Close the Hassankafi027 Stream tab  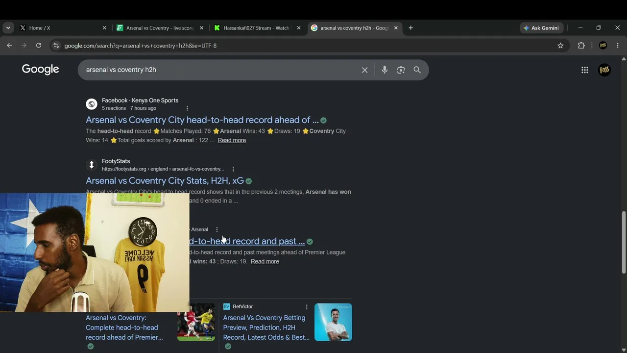(x=298, y=28)
